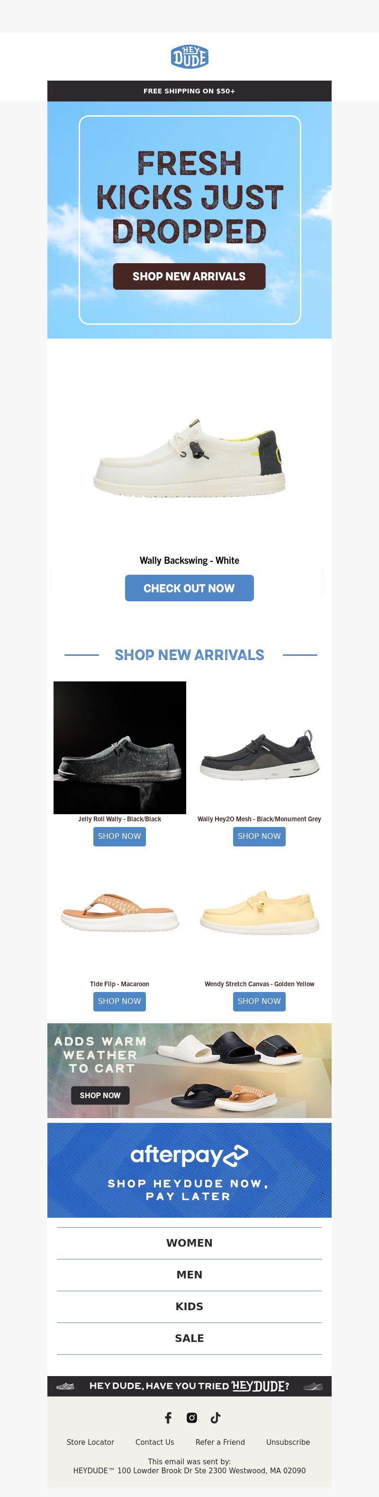Click the Unsubscribe link
The height and width of the screenshot is (1497, 379).
[x=288, y=1442]
